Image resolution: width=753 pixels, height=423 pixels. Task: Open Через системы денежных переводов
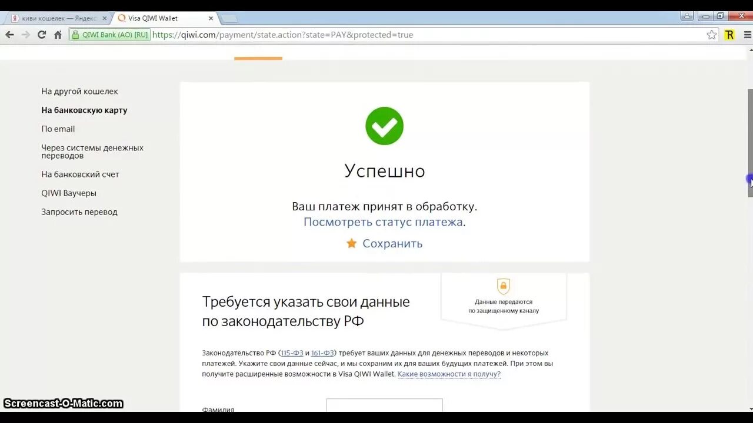92,152
